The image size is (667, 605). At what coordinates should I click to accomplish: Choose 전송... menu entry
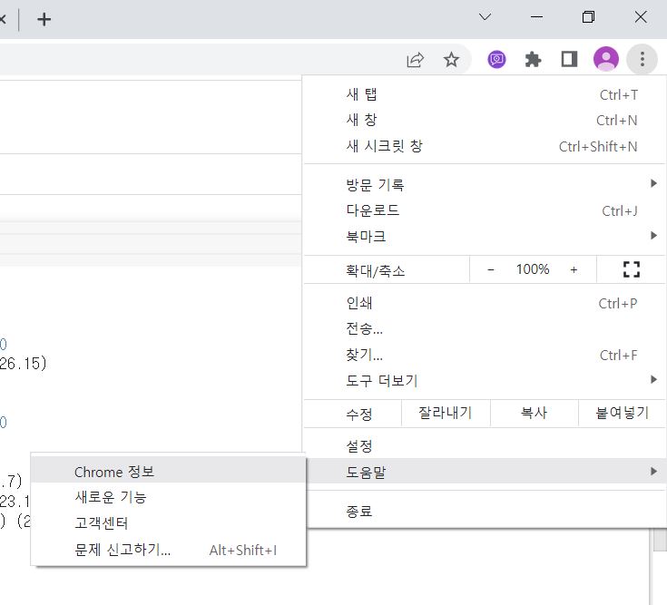point(485,328)
